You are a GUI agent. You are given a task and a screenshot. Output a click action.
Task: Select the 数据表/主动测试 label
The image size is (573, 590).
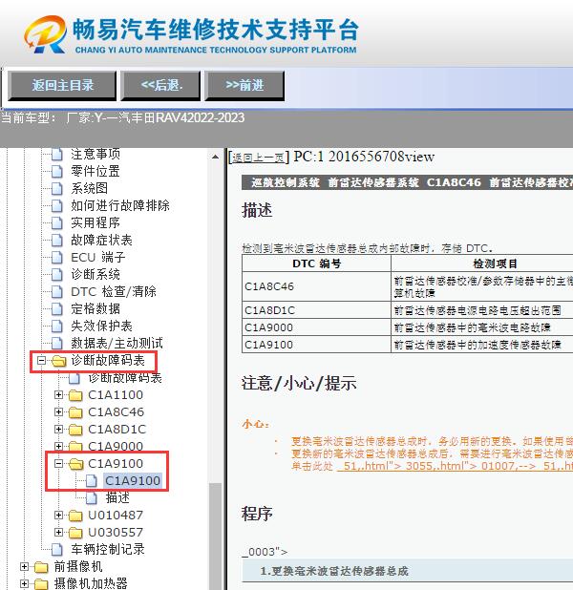117,343
